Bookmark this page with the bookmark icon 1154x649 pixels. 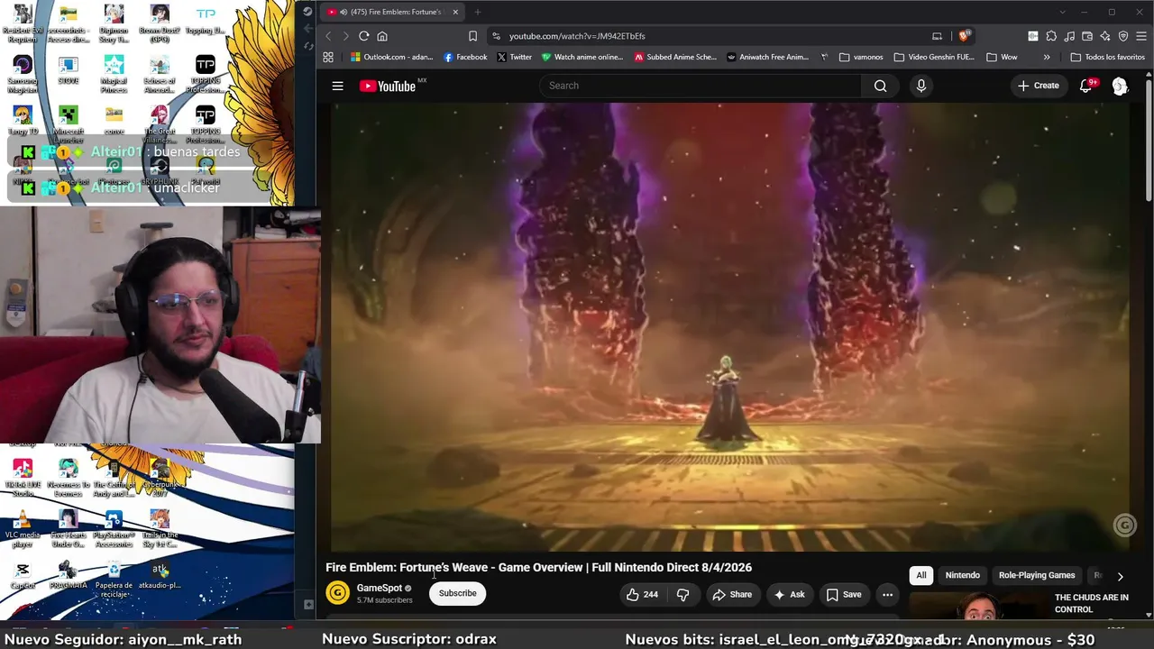tap(472, 36)
